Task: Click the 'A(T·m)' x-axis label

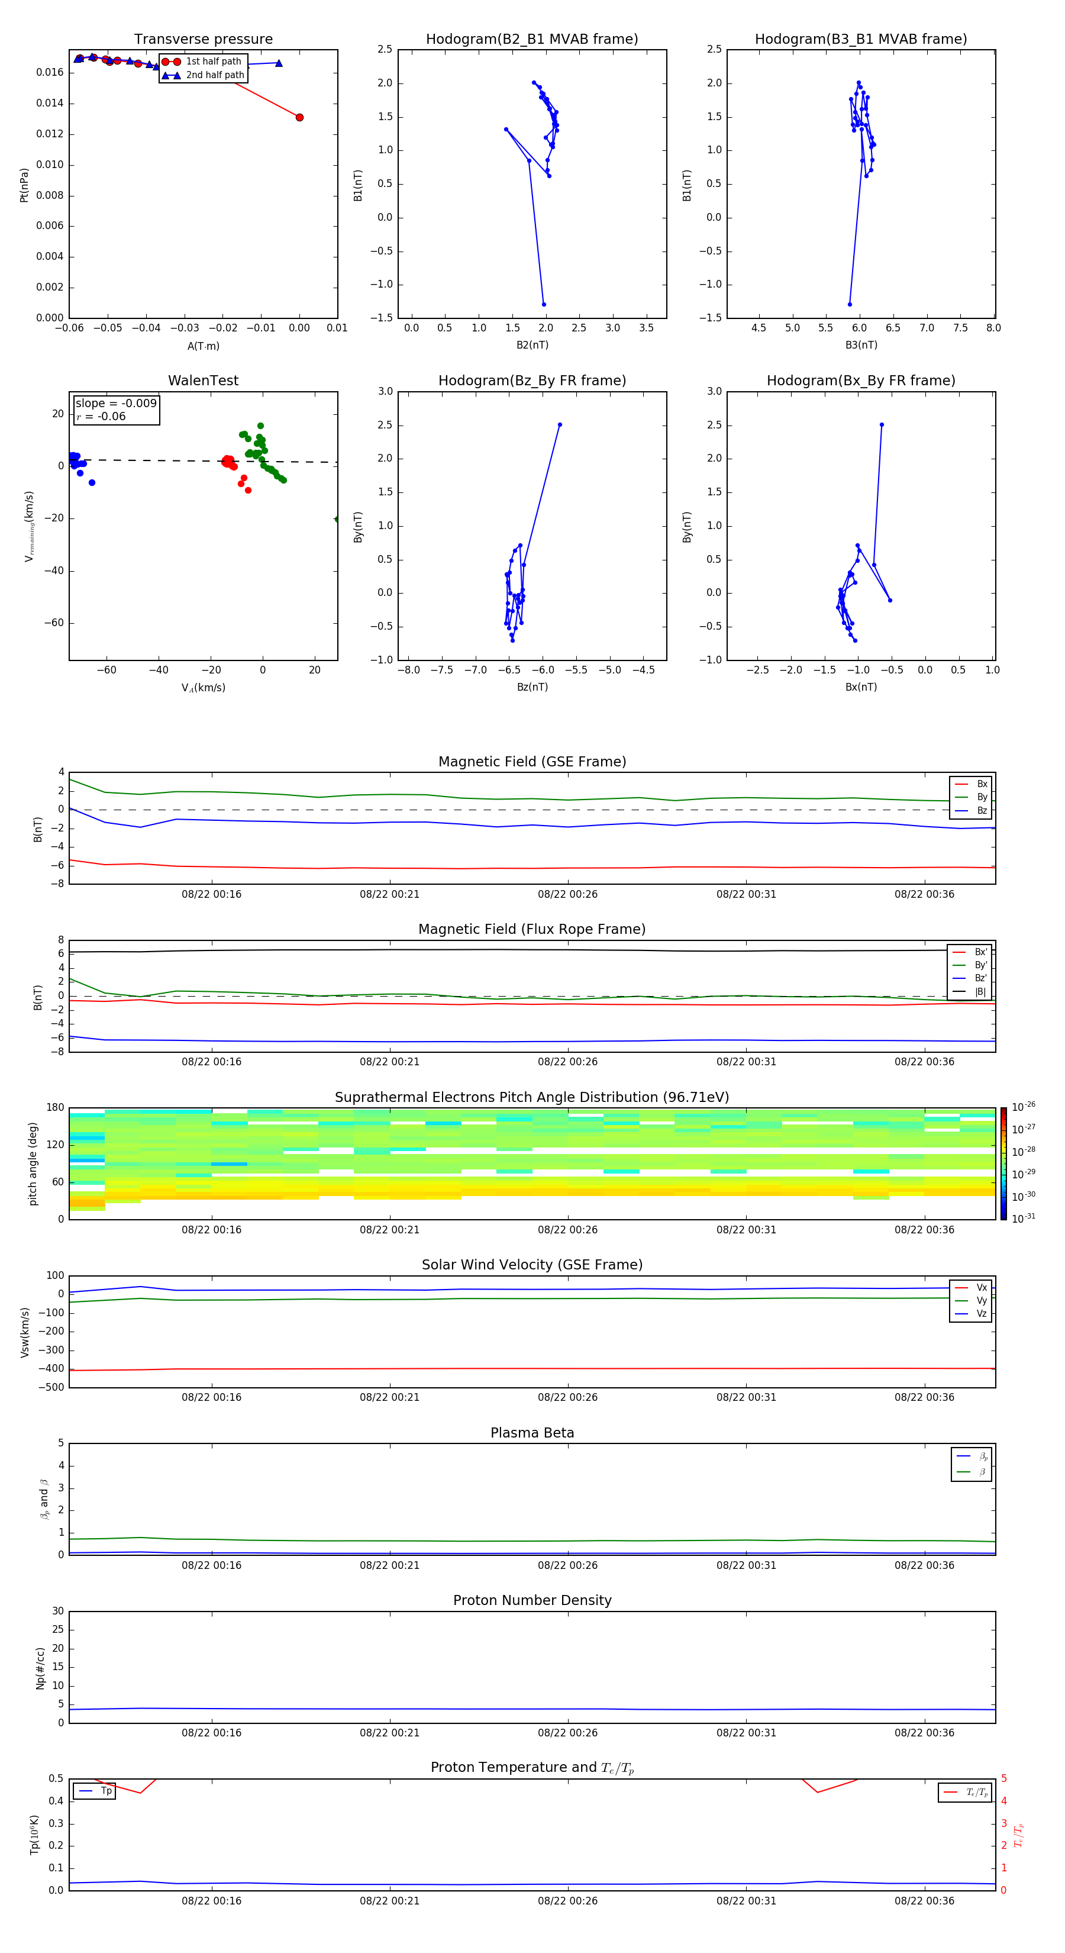Action: pos(203,346)
